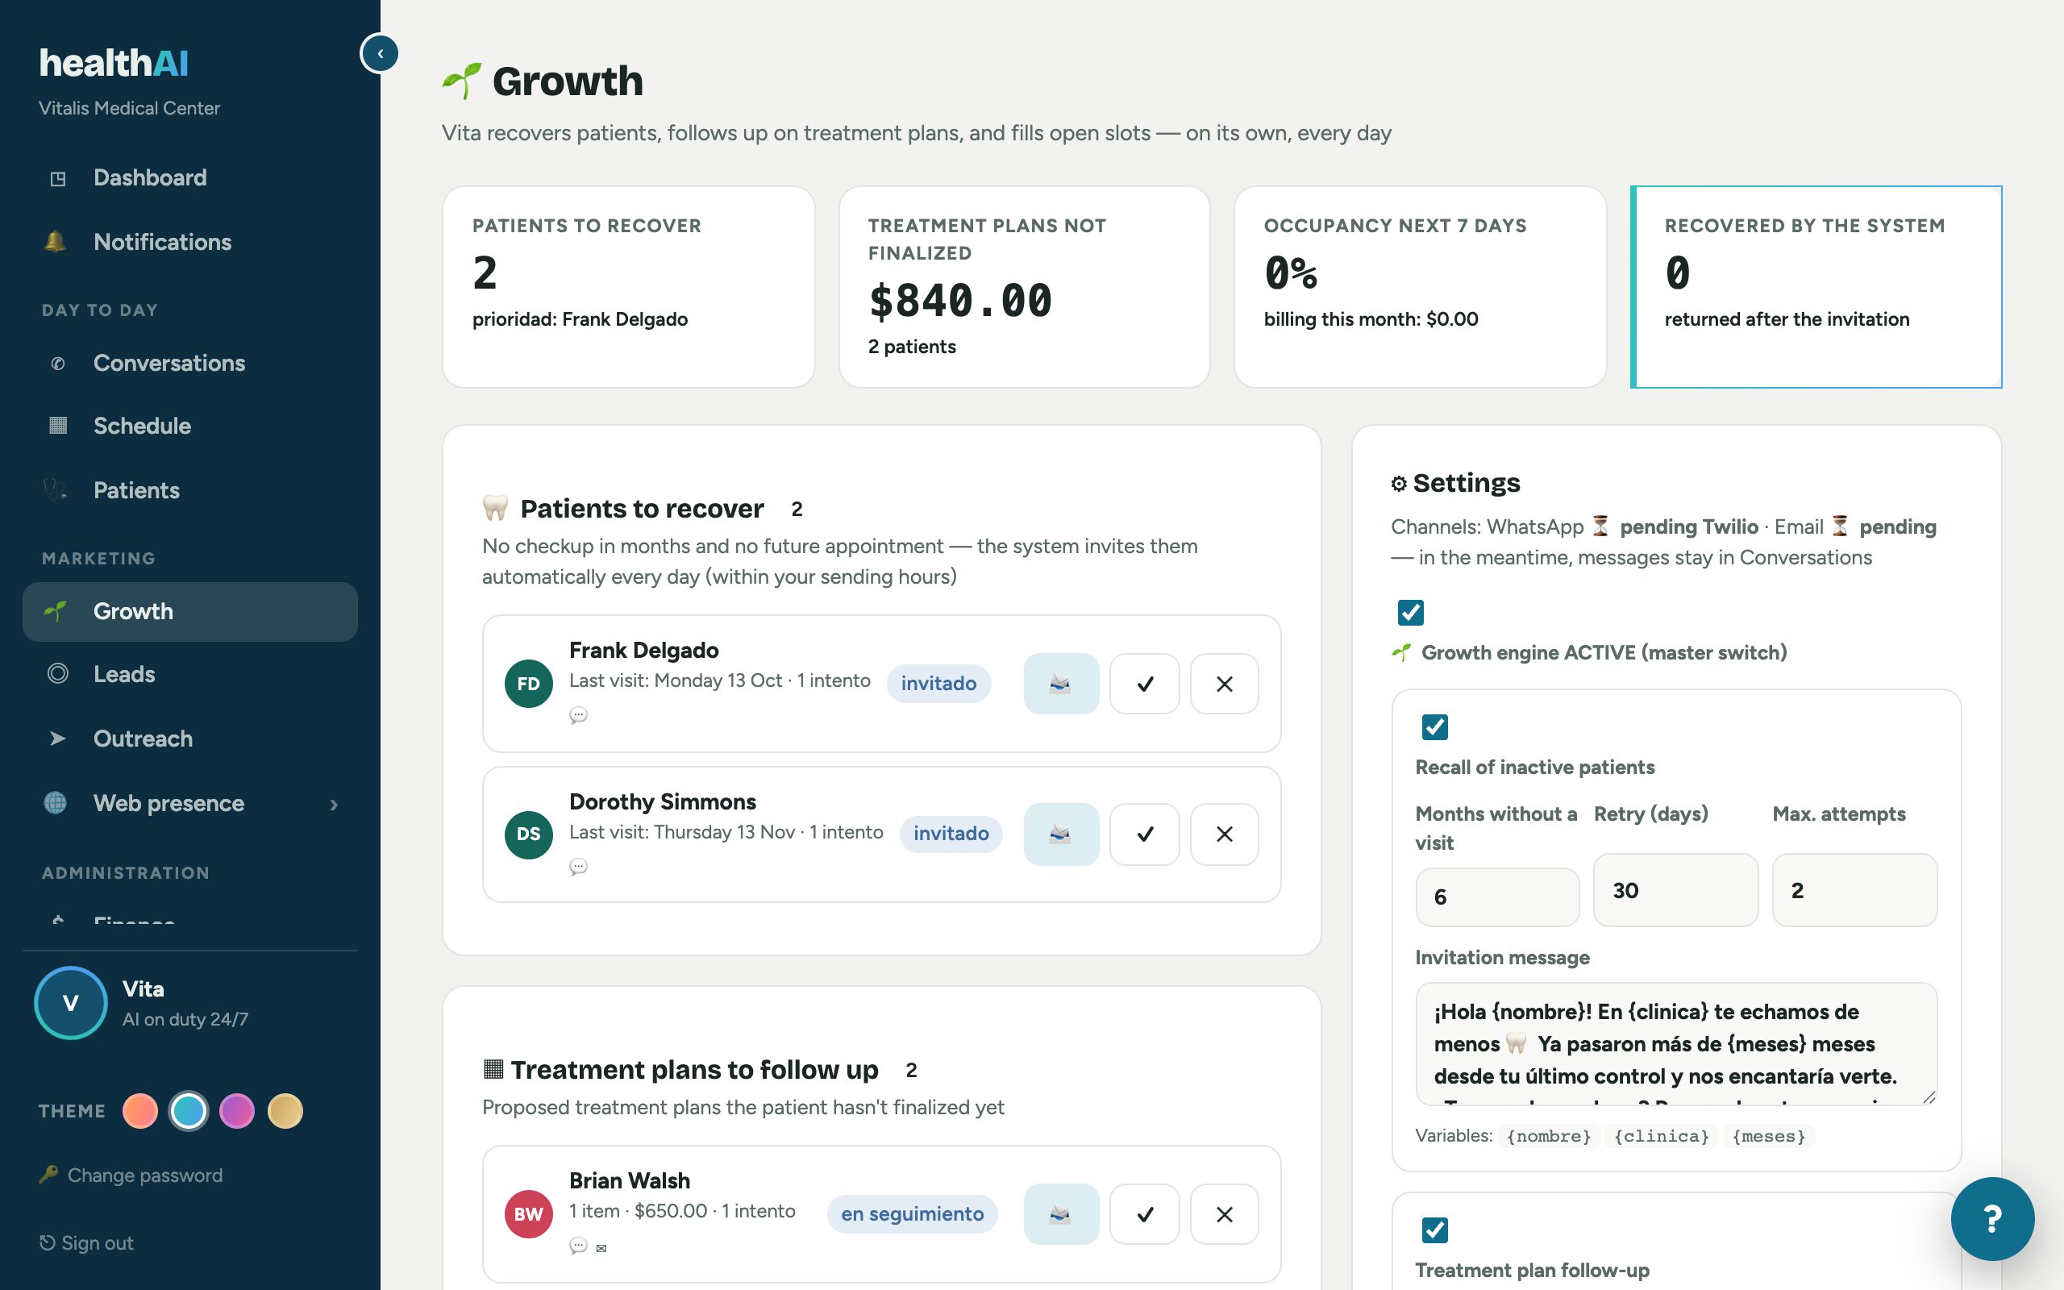
Task: Toggle Recall of inactive patients checkbox
Action: click(1434, 727)
